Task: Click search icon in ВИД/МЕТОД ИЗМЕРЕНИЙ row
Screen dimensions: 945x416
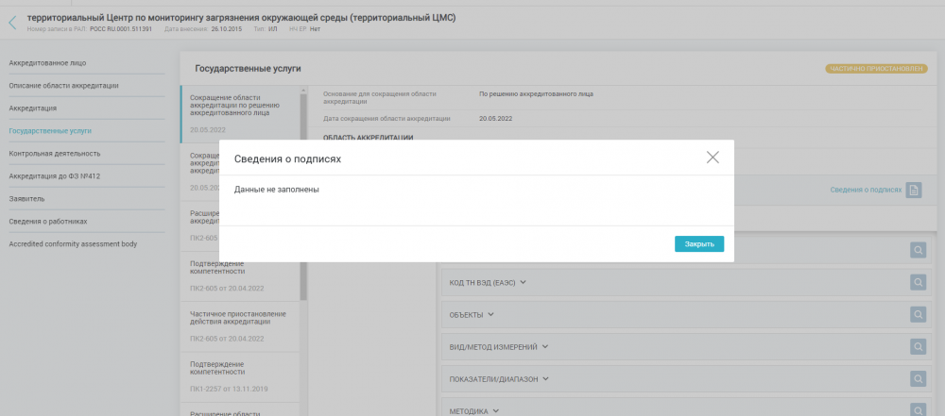Action: pos(918,346)
